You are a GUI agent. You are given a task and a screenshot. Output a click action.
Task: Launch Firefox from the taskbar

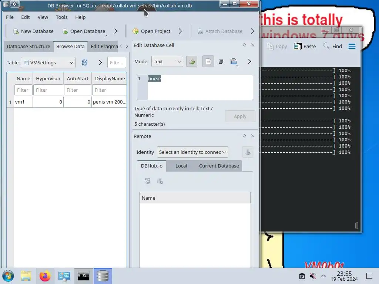(45, 276)
